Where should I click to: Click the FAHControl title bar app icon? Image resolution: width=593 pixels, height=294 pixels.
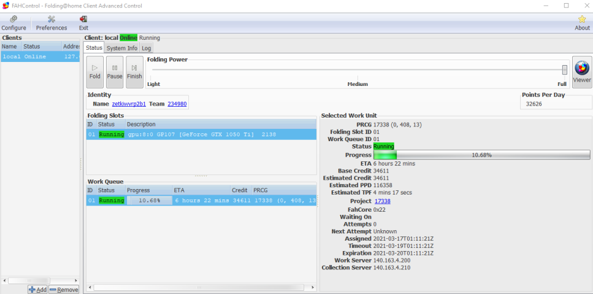pyautogui.click(x=6, y=6)
